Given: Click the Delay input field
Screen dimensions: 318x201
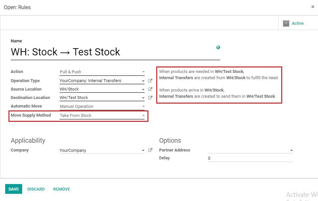Looking at the screenshot, I should (x=250, y=158).
